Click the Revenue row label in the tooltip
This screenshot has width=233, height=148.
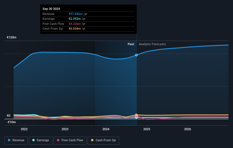pyautogui.click(x=49, y=14)
